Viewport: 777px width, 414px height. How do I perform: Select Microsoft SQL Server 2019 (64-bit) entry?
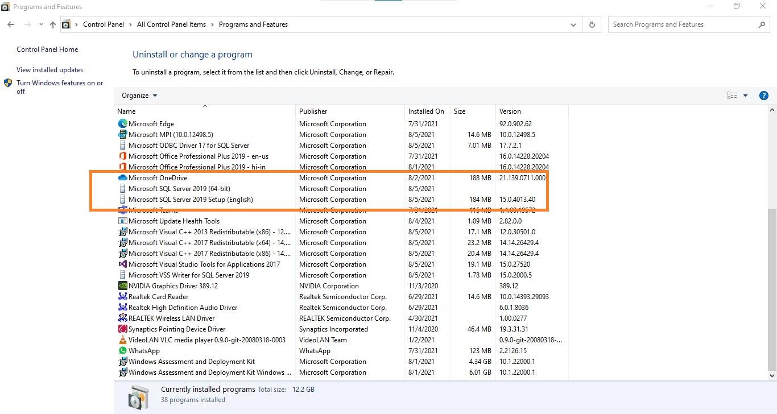[179, 189]
